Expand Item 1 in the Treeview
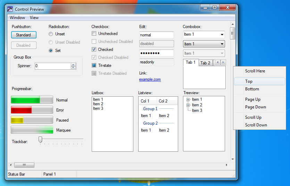The image size is (290, 186). point(188,100)
